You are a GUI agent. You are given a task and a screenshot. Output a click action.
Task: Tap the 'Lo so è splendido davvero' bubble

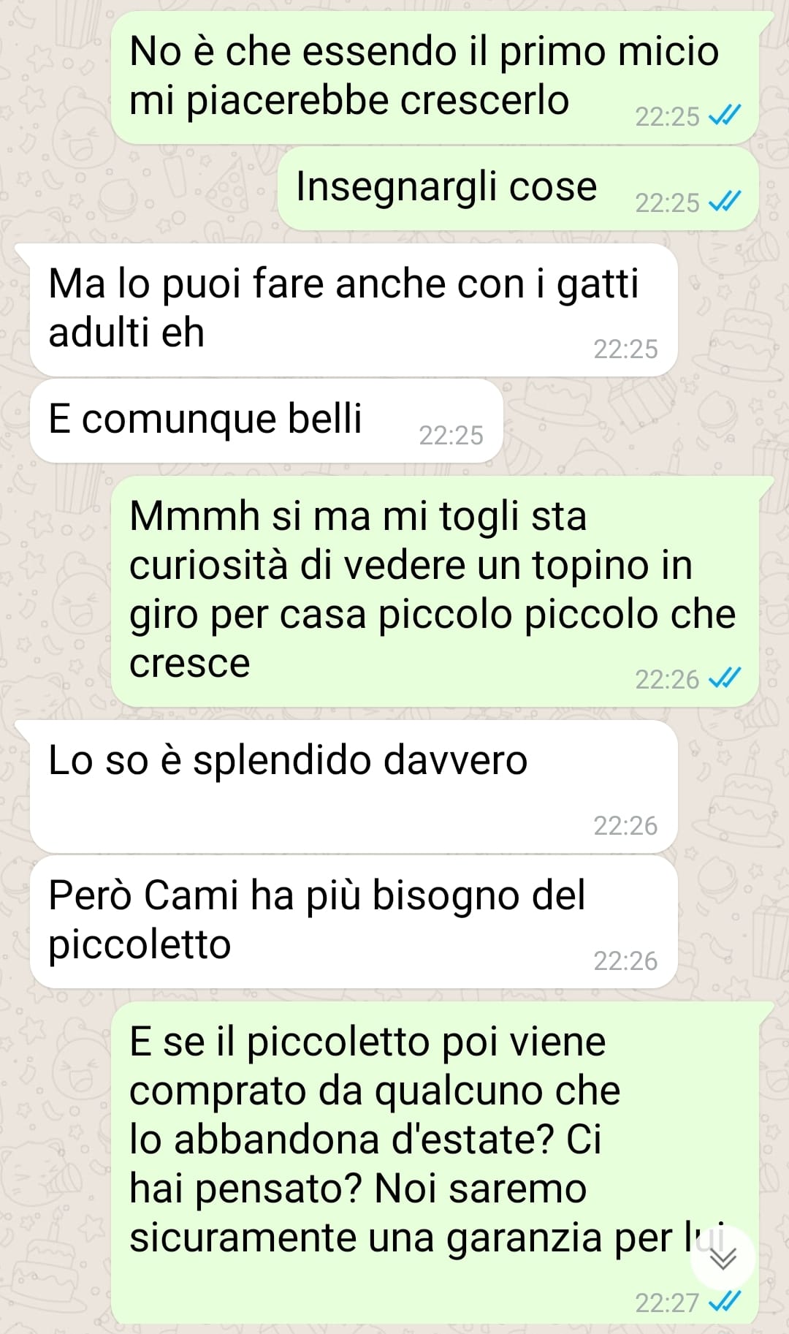click(354, 787)
